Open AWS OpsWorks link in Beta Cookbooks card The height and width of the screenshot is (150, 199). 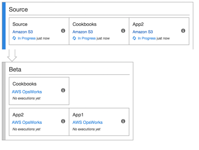tap(27, 92)
